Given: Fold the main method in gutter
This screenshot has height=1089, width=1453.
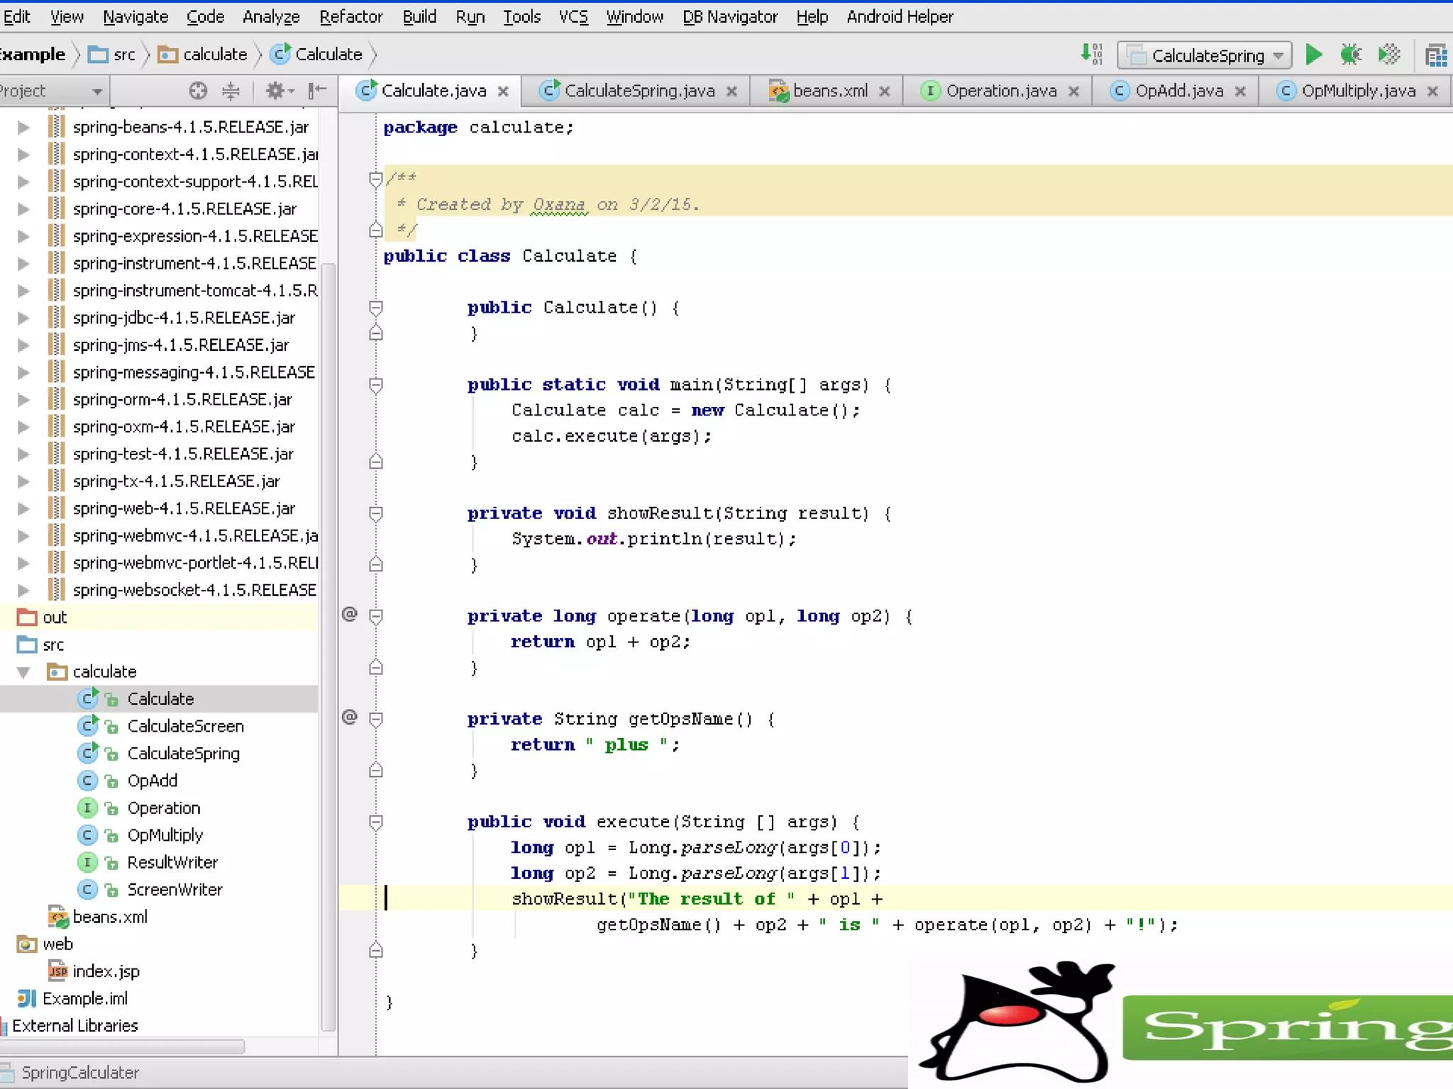Looking at the screenshot, I should click(376, 385).
